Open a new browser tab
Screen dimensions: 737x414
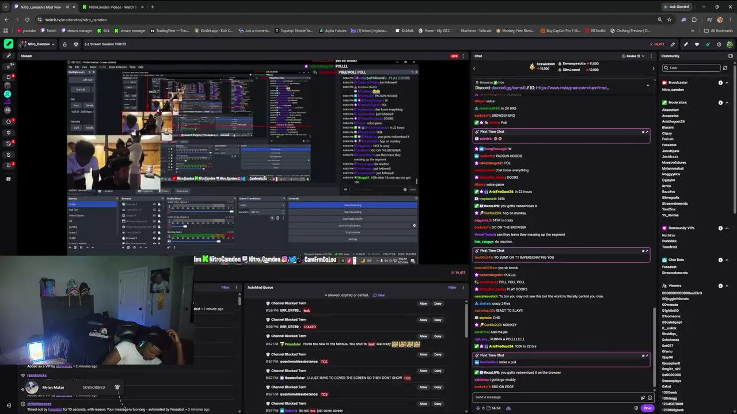(152, 7)
